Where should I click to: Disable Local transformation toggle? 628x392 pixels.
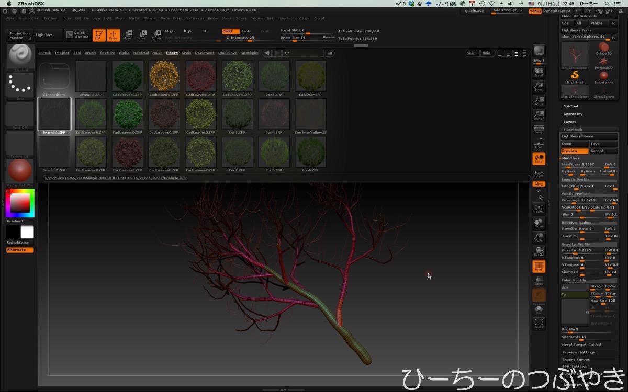(x=539, y=158)
